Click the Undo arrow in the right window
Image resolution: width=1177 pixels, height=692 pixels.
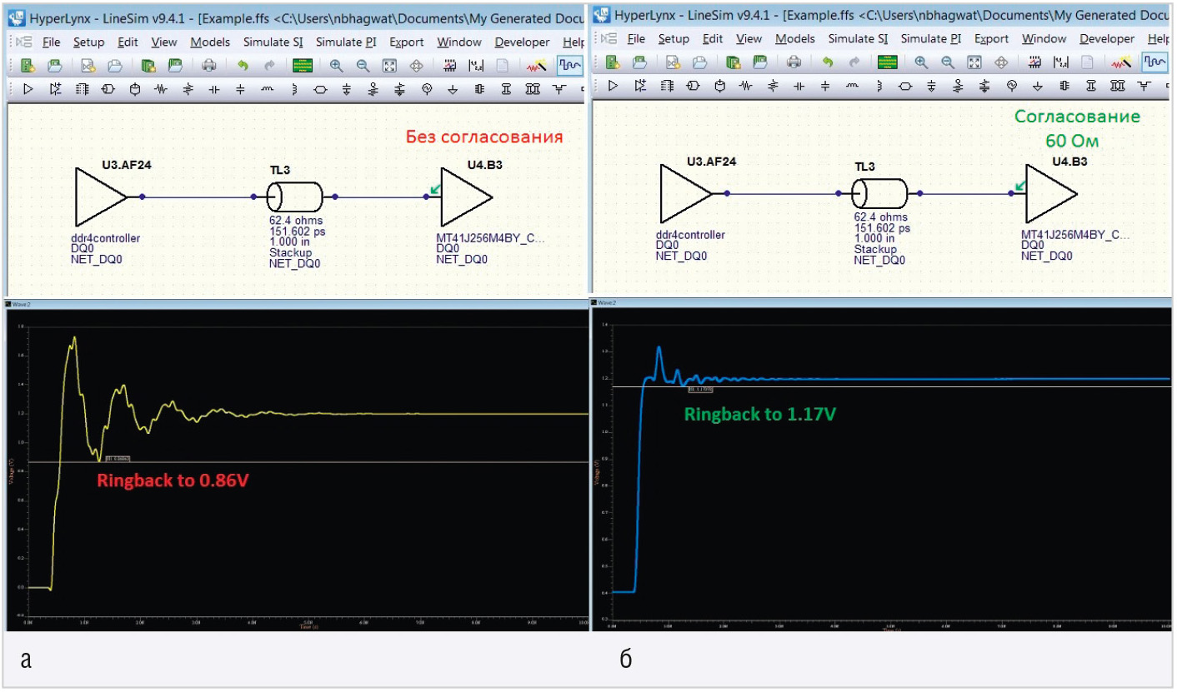828,62
